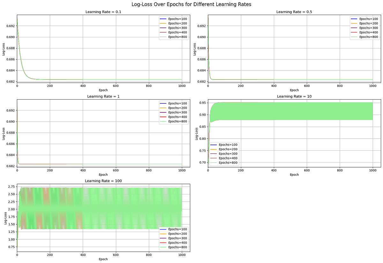Toggle the Epochs=800 entry in Learning Rate 0.1 legend
This screenshot has height=263, width=383.
click(174, 37)
